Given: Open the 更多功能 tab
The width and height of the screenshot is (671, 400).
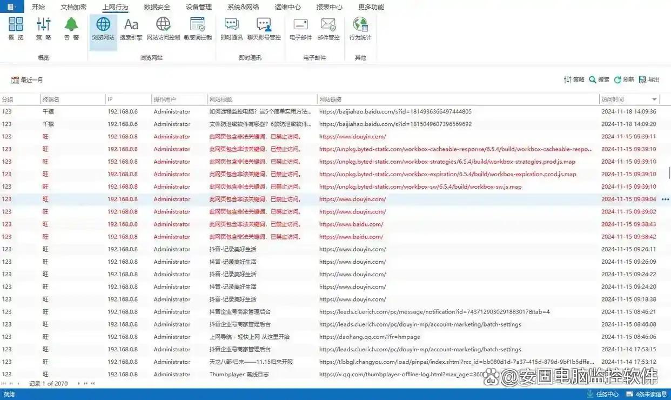Looking at the screenshot, I should tap(371, 7).
